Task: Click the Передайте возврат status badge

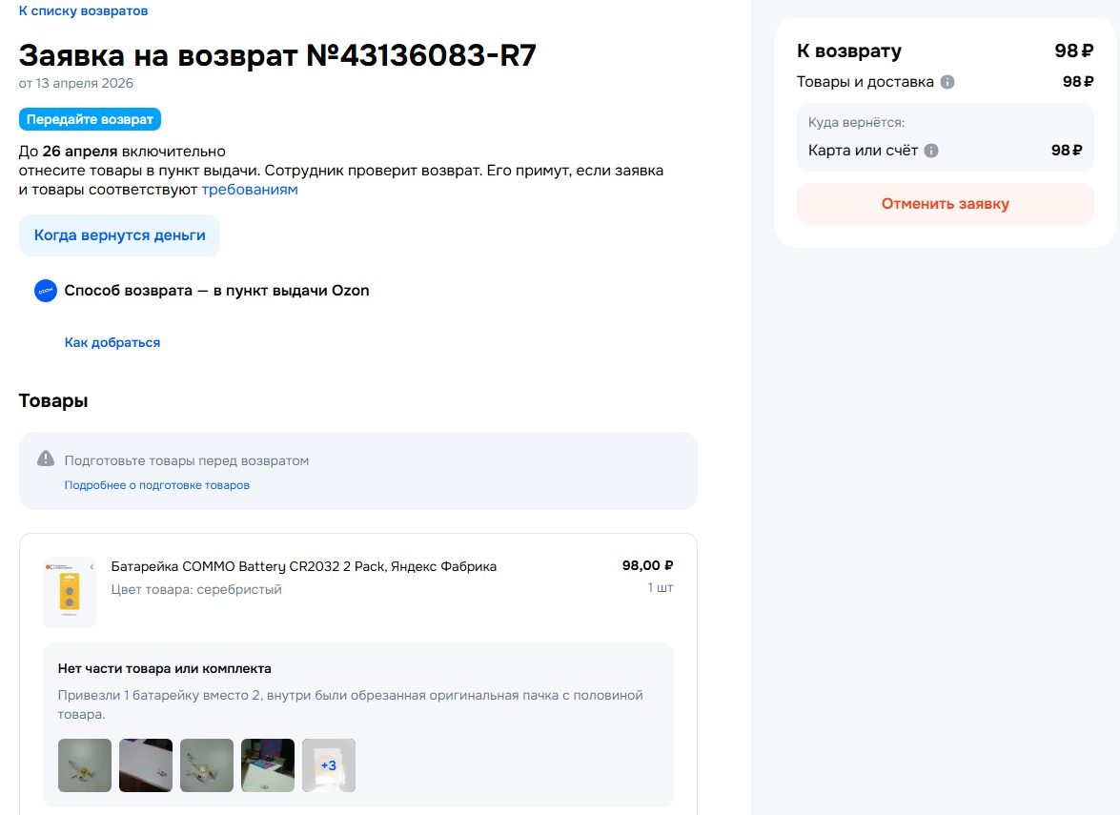Action: 90,119
